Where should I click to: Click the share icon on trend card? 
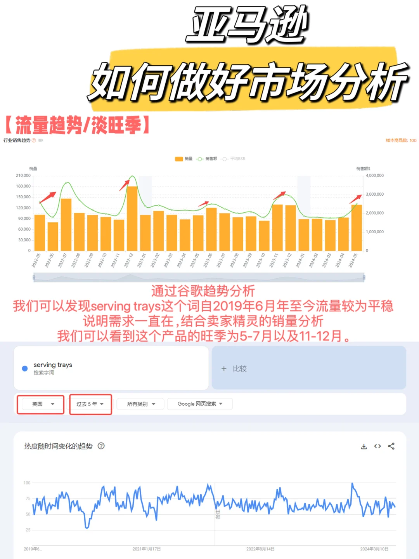click(391, 446)
